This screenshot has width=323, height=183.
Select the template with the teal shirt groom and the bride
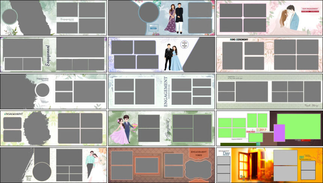click(54, 165)
